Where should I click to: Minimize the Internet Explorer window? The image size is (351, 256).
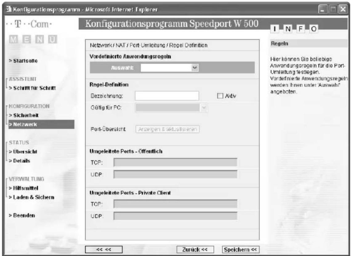coord(322,10)
